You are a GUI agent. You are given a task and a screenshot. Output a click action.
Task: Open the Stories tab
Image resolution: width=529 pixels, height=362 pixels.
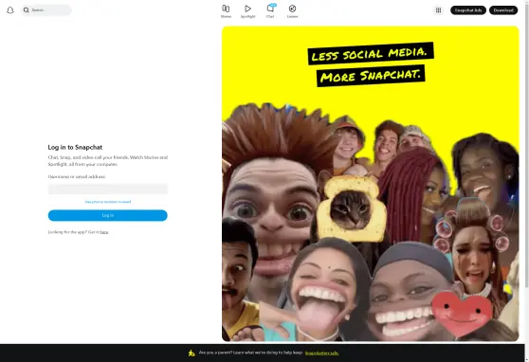(x=226, y=11)
